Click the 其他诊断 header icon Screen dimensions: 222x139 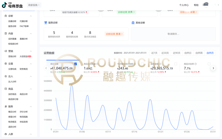click(x=133, y=23)
